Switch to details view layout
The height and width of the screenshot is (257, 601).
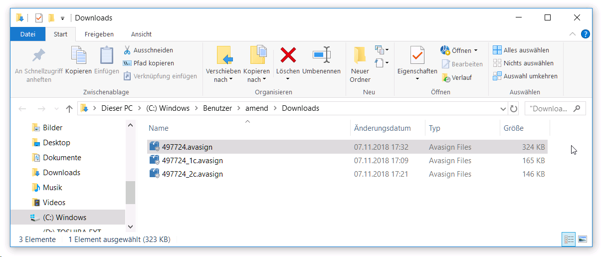[569, 239]
